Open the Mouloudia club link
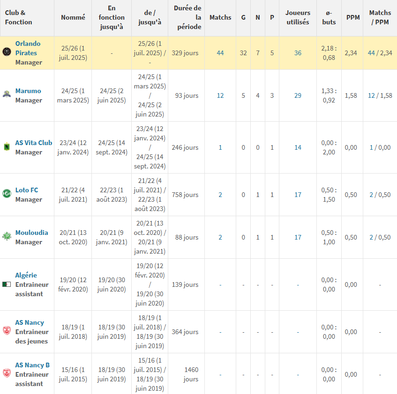This screenshot has height=394, width=397. [32, 233]
